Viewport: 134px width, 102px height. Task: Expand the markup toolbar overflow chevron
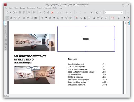click(128, 18)
